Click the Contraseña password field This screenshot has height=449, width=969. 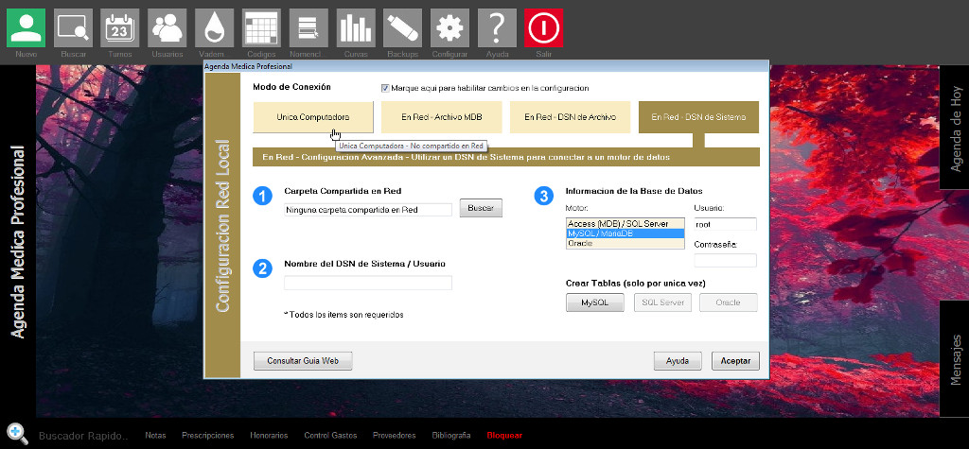coord(726,261)
